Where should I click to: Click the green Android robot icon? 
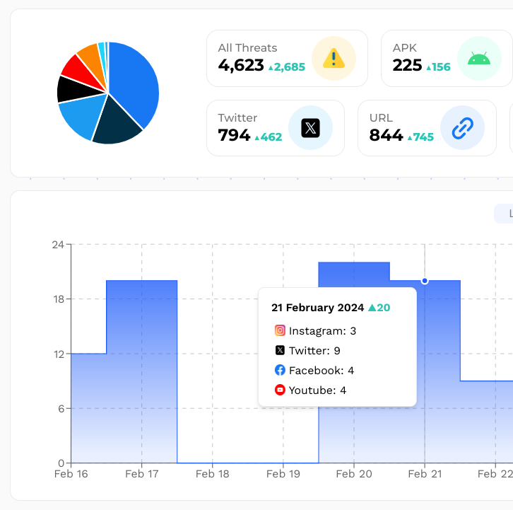[x=478, y=58]
